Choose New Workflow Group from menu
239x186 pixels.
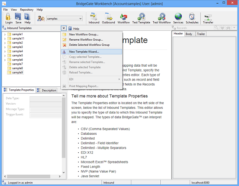(x=83, y=34)
